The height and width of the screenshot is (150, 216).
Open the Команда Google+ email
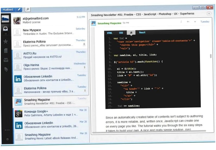51,113
